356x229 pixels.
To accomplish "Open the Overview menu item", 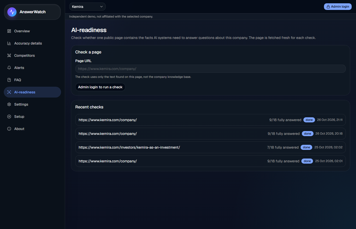I will click(32, 31).
